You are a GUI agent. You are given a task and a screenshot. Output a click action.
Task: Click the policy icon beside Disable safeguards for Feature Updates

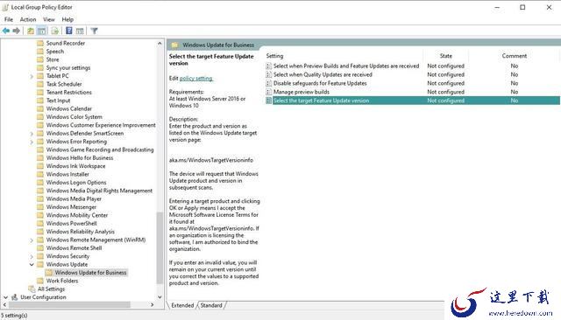pyautogui.click(x=269, y=83)
